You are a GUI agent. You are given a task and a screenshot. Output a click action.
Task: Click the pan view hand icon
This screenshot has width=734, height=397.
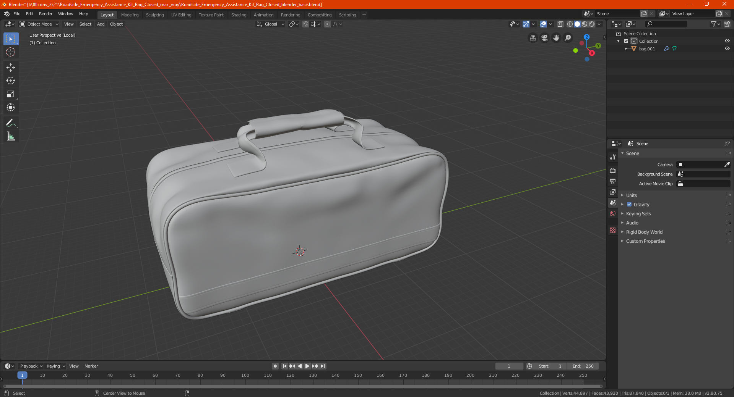tap(556, 38)
